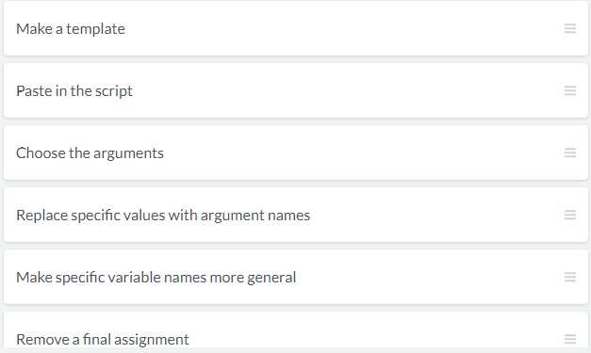Image resolution: width=591 pixels, height=353 pixels.
Task: Click the handle icon on Remove a final assignment
Action: 570,339
